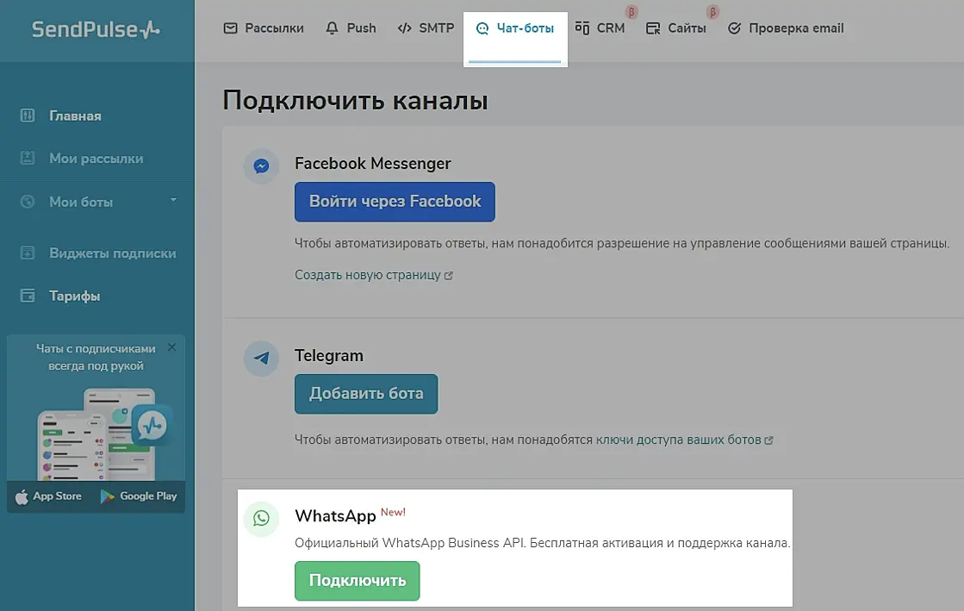Select the Проверка email tab
The image size is (964, 611).
[786, 28]
